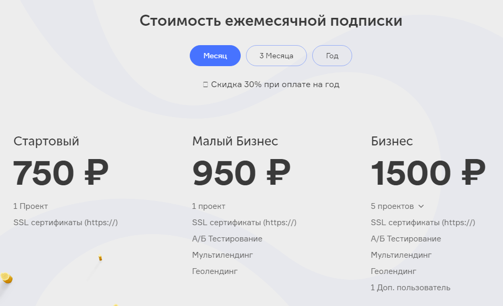Switch to Год billing period

[332, 56]
